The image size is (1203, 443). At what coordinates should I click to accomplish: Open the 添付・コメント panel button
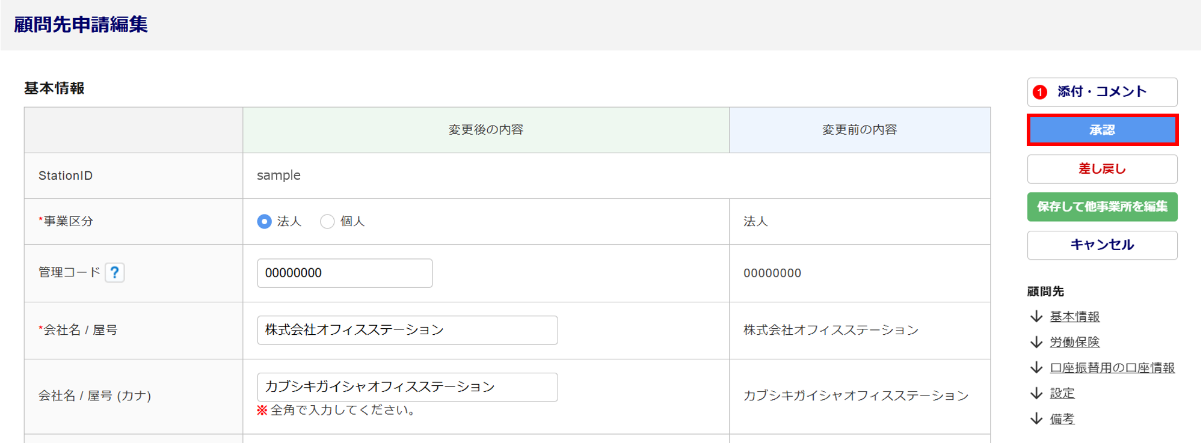tap(1102, 92)
